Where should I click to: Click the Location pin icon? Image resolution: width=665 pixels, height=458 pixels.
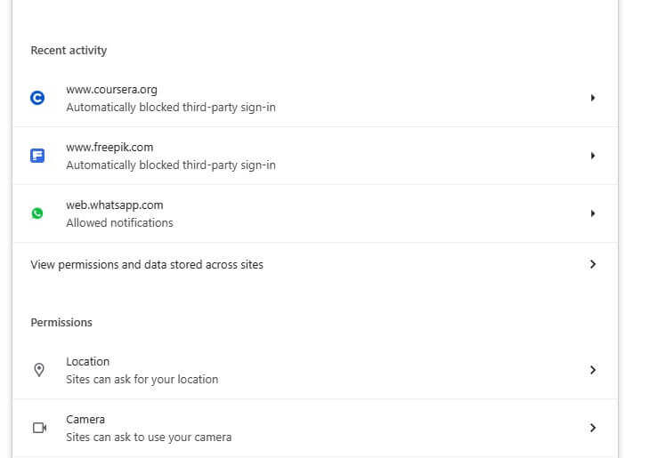39,370
